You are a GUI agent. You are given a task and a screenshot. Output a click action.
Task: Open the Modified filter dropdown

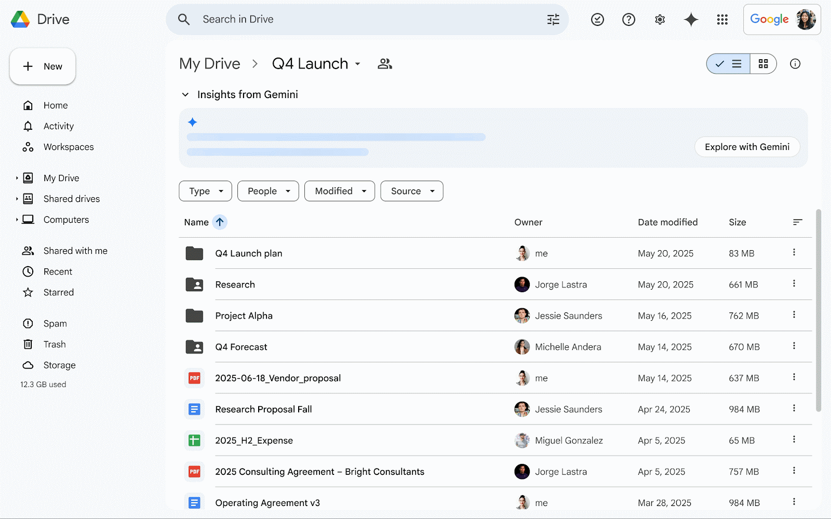click(339, 191)
